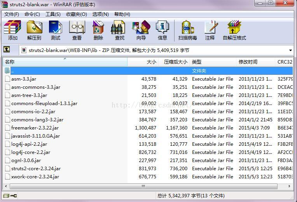Click the key icon in status bar

pos(14,196)
